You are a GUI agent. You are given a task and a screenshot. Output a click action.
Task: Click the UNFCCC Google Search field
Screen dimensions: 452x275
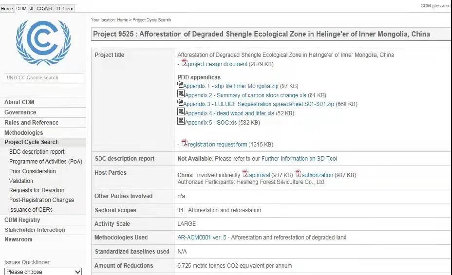pos(44,78)
